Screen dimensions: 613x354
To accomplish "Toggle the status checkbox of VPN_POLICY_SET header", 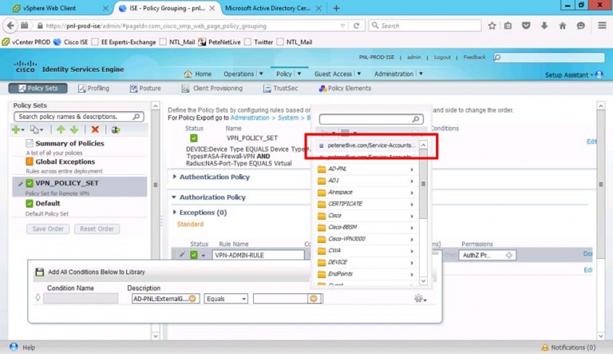I will coord(193,137).
